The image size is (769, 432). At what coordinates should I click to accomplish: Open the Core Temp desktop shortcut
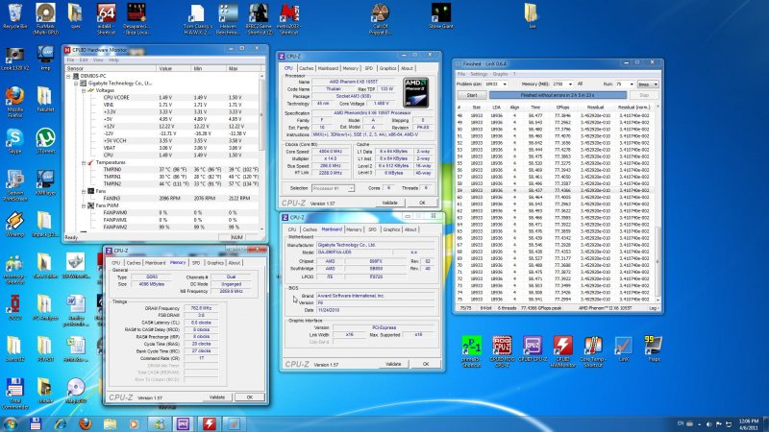593,347
